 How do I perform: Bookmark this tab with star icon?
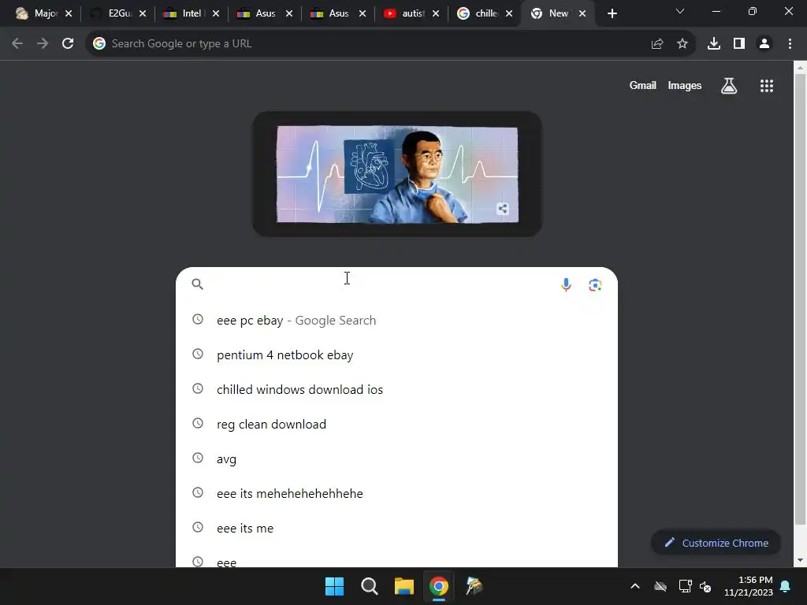pyautogui.click(x=682, y=44)
